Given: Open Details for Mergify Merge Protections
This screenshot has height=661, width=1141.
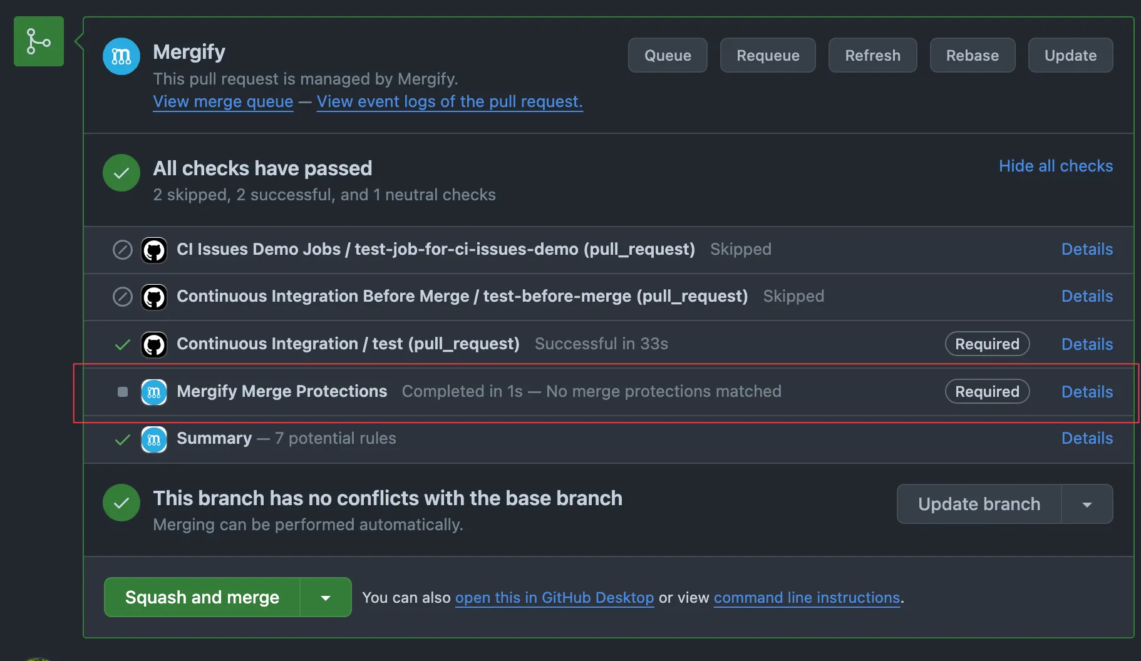Looking at the screenshot, I should click(1087, 392).
